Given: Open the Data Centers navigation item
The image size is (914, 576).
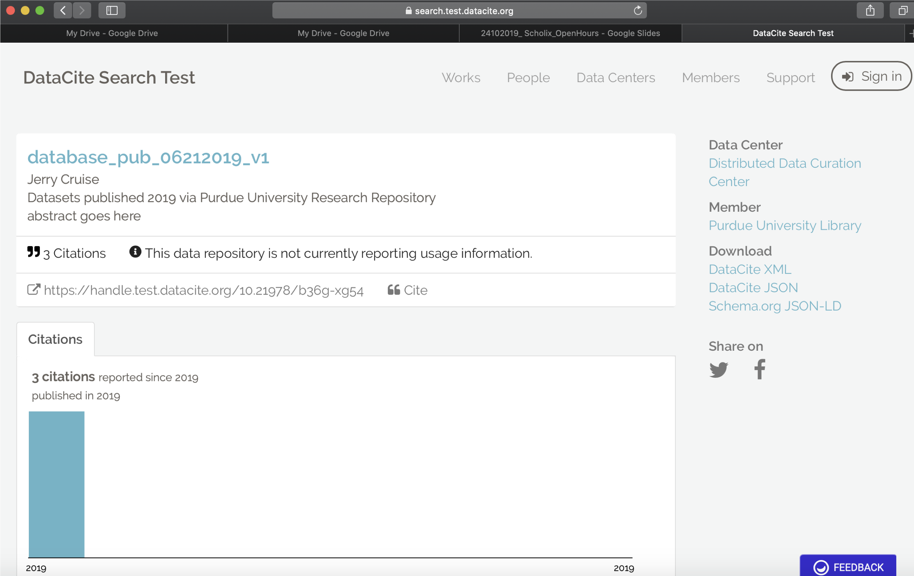Looking at the screenshot, I should [615, 77].
